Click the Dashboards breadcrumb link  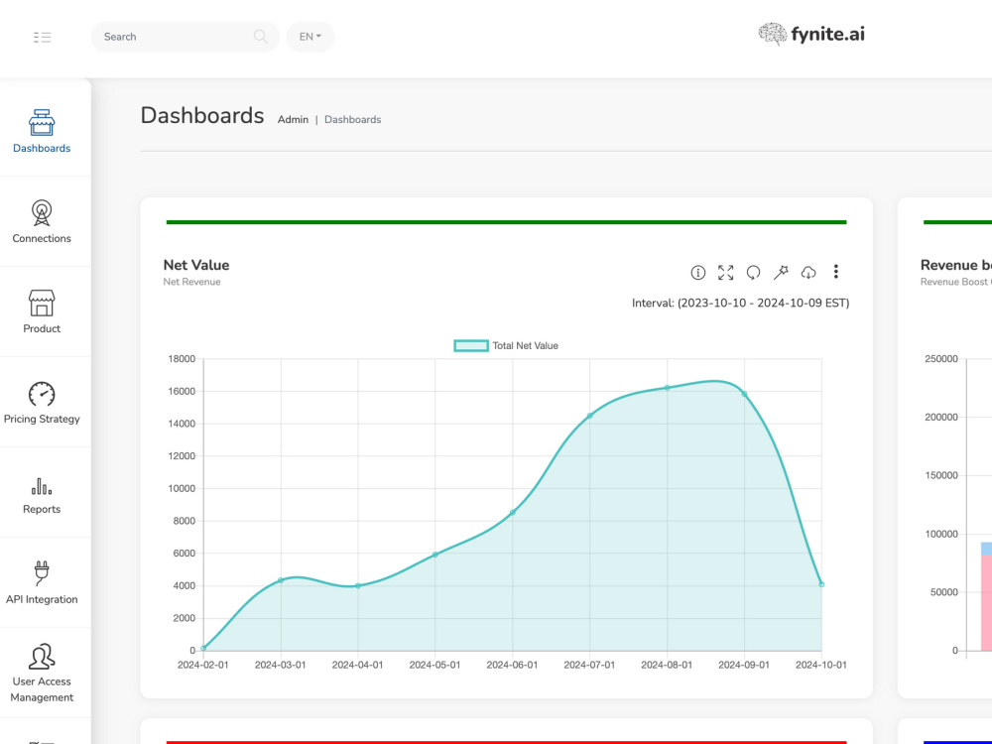[352, 120]
